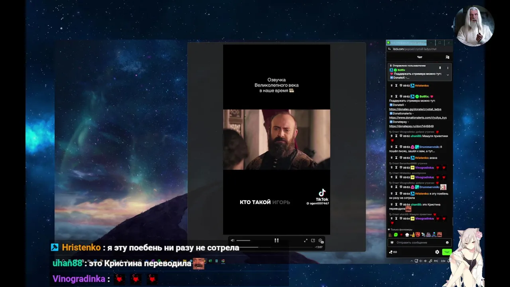The width and height of the screenshot is (510, 287).
Task: Seek along the video progress bar
Action: (275, 247)
